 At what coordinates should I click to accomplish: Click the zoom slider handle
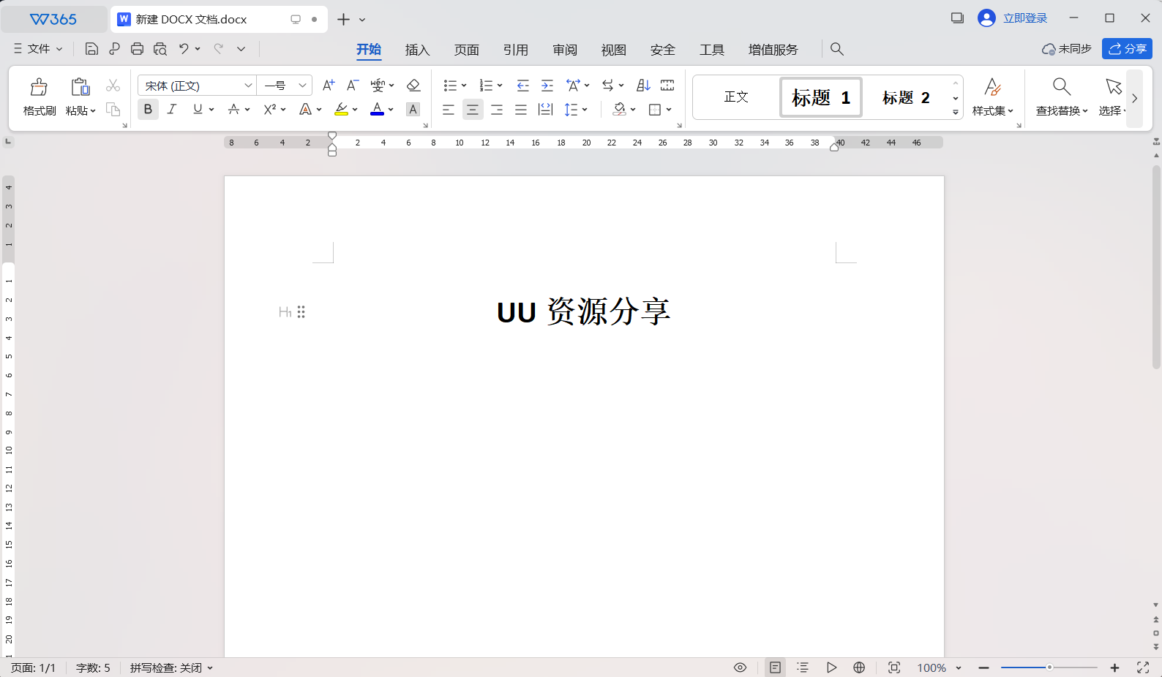click(x=1049, y=667)
